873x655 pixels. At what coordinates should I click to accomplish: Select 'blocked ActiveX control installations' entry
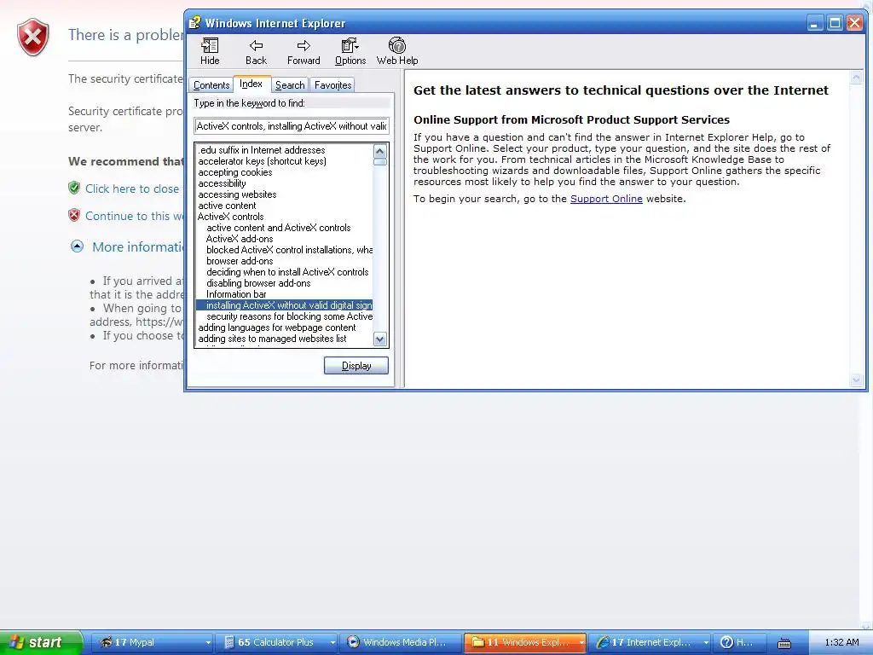point(289,250)
